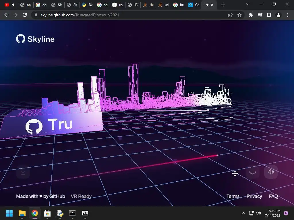Open the Chrome profile avatar

(278, 15)
